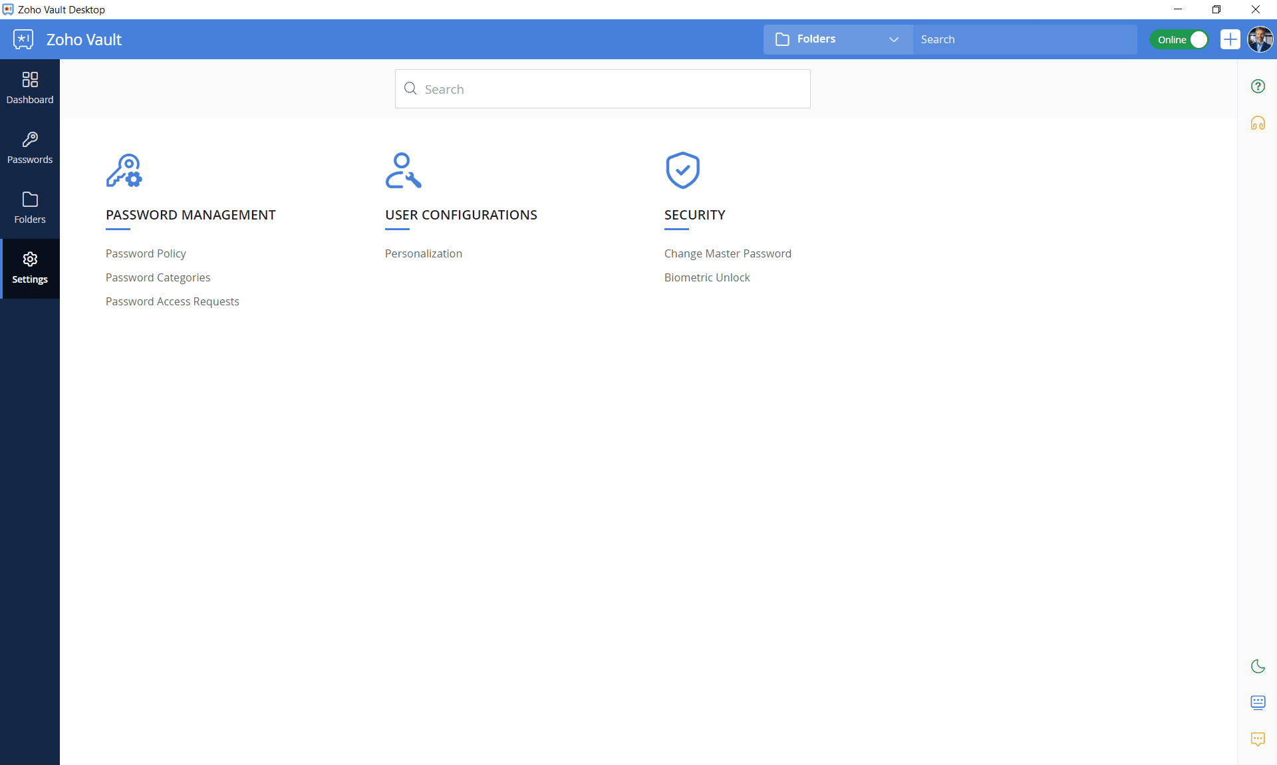Viewport: 1277px width, 765px height.
Task: Open Change Master Password
Action: coord(728,253)
